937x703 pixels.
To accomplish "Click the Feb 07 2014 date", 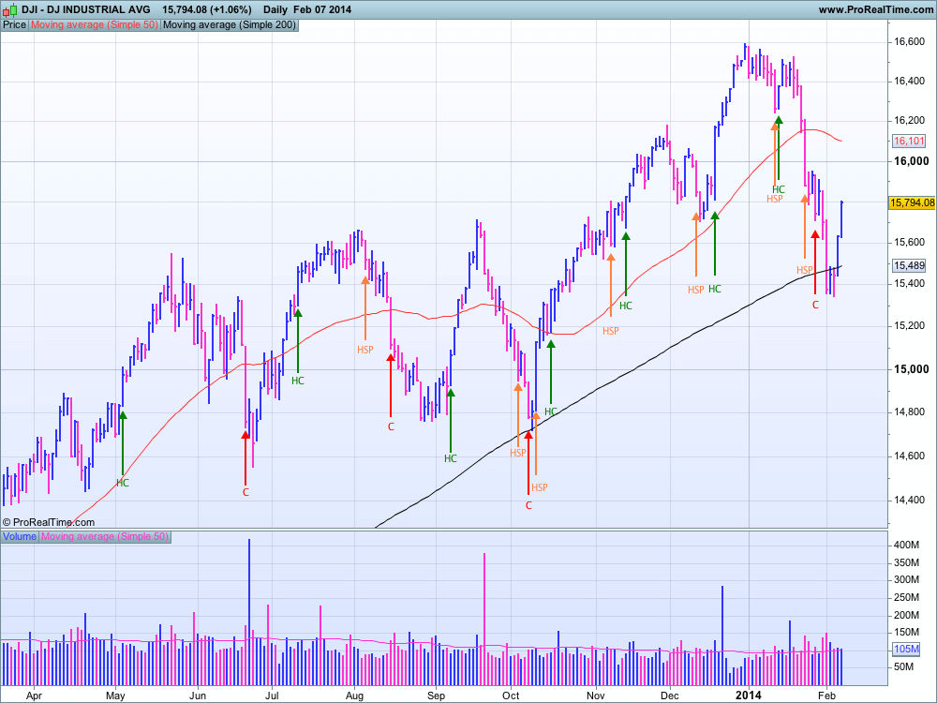I will [x=322, y=9].
